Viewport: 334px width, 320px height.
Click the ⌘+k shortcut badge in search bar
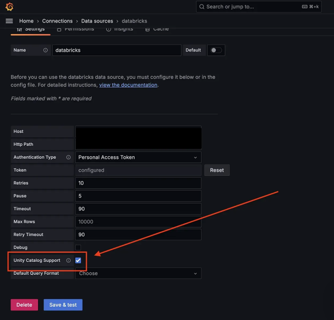click(x=311, y=7)
